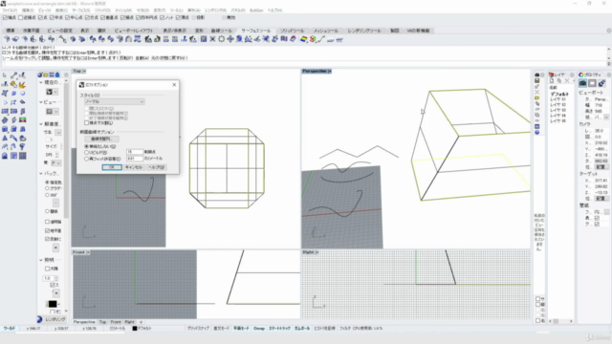Click the camera icon atop right vertical toolbar
Viewport: 612px width, 344px height.
pyautogui.click(x=537, y=75)
